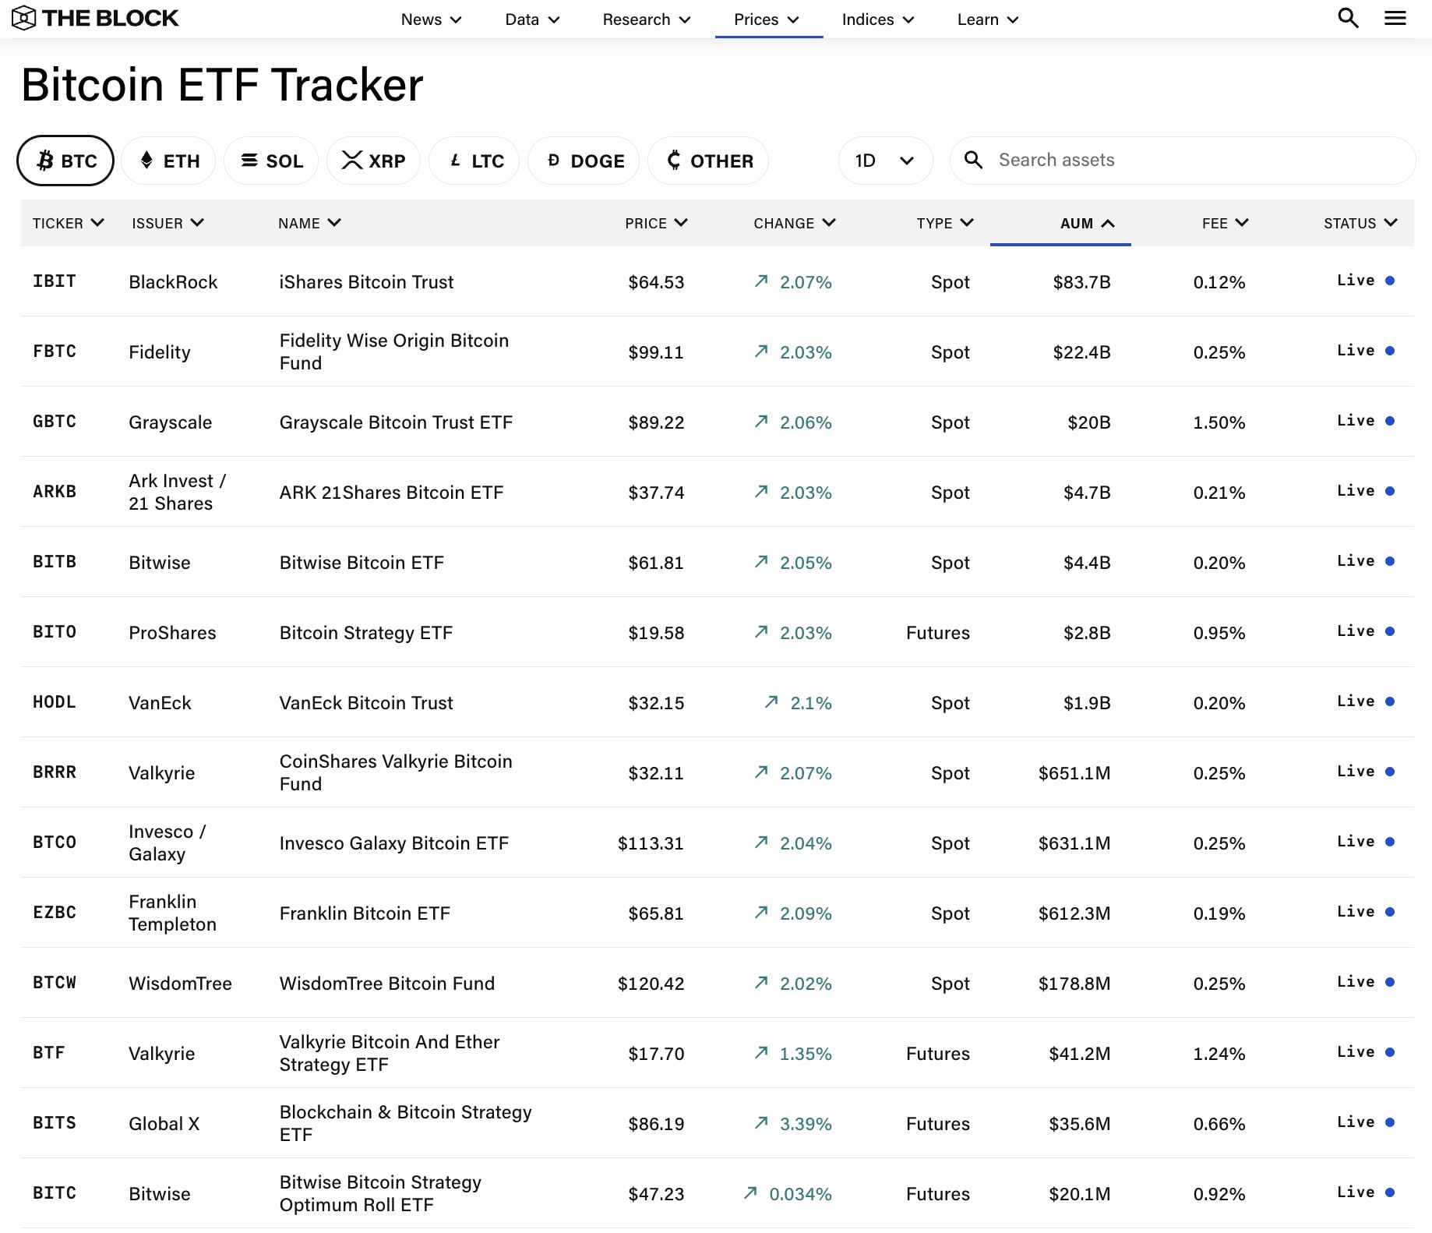
Task: Expand the 1D timeframe dropdown
Action: point(885,161)
